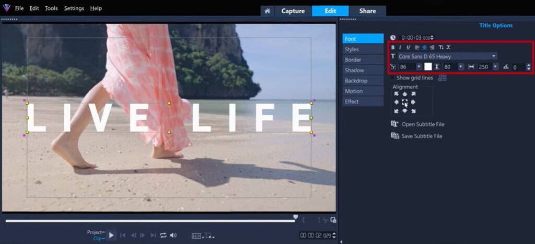Align title text to the left
535x244 pixels.
coord(417,48)
